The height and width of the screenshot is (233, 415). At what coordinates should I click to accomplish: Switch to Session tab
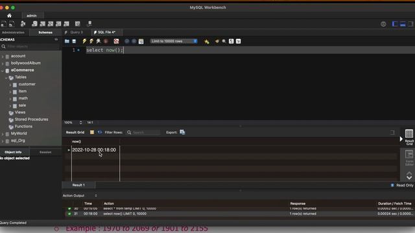[x=45, y=152]
